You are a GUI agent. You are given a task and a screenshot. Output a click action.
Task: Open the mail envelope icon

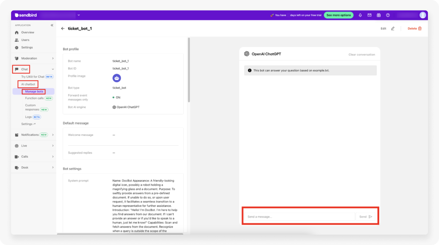tap(369, 15)
